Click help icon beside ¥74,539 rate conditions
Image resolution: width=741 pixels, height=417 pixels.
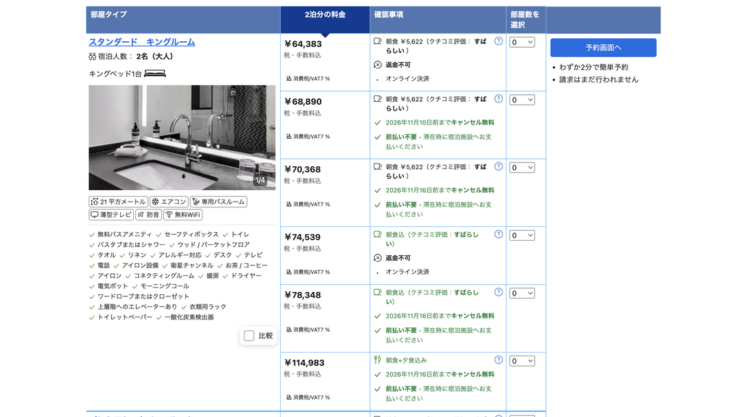(x=498, y=234)
